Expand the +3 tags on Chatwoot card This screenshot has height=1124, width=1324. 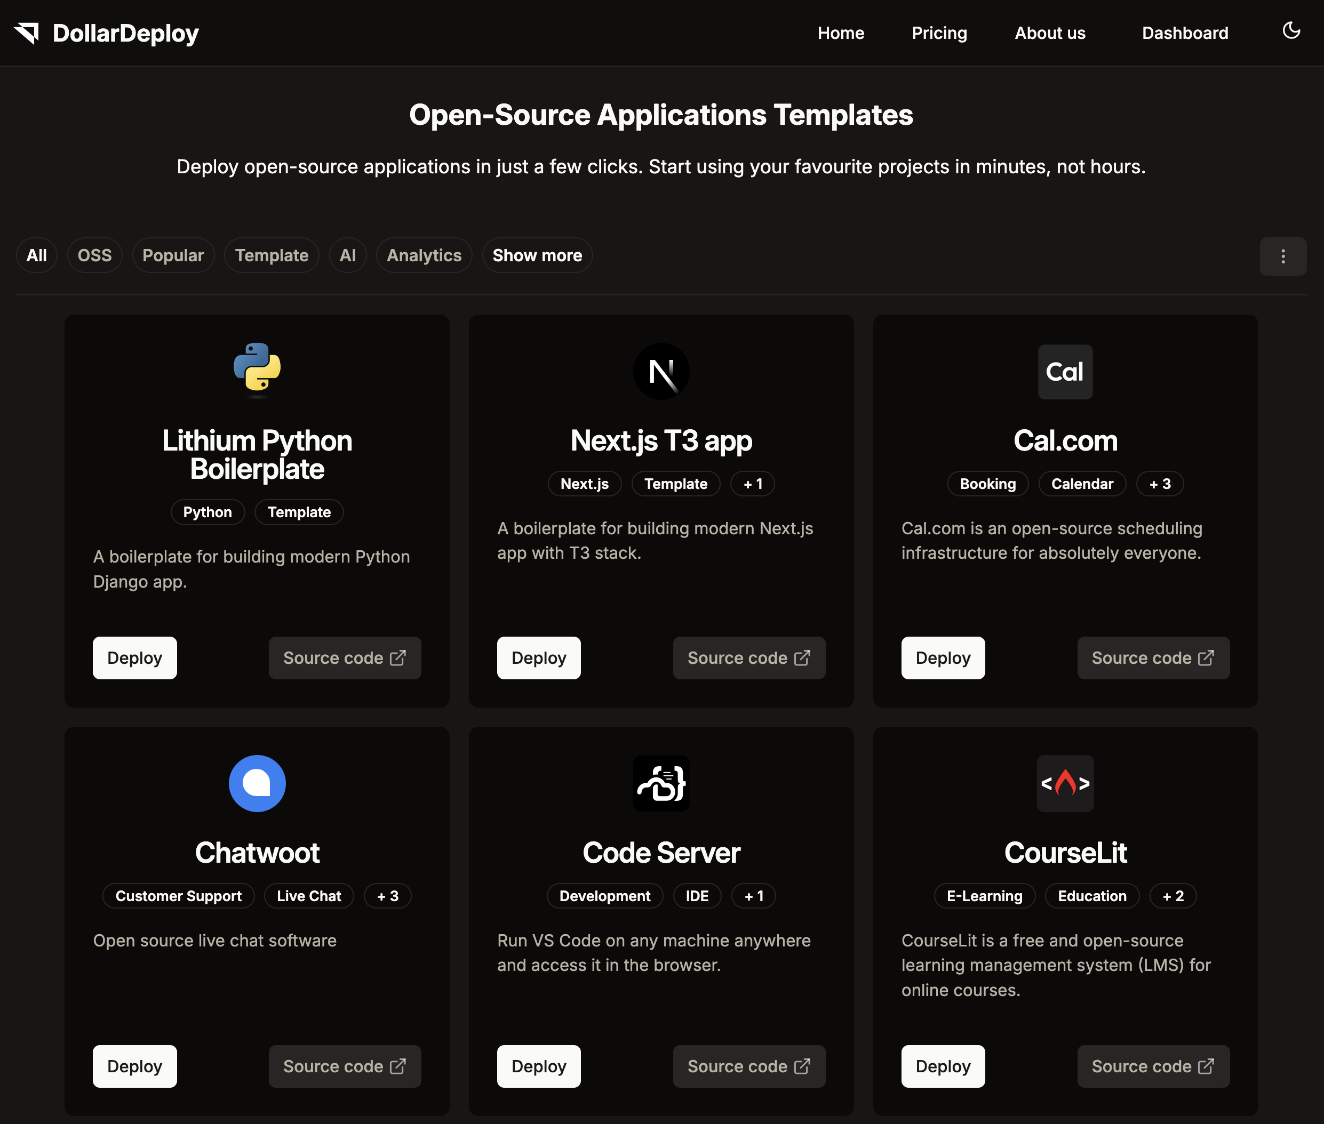pos(388,896)
